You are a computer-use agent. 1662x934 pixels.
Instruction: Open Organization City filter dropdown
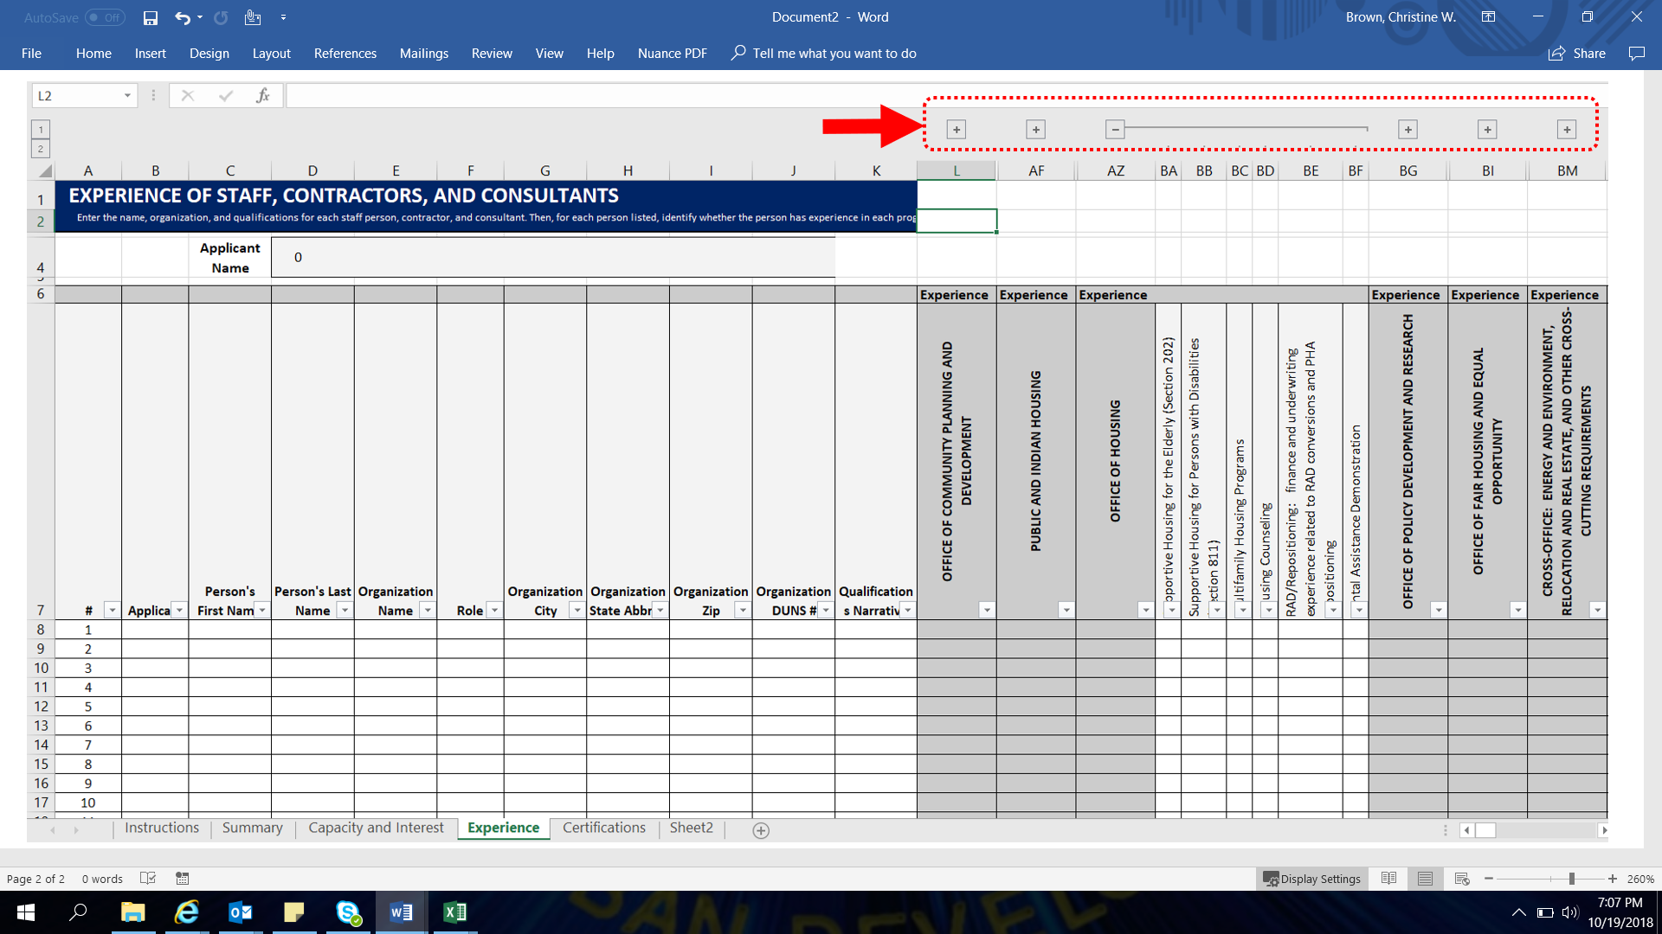tap(577, 611)
